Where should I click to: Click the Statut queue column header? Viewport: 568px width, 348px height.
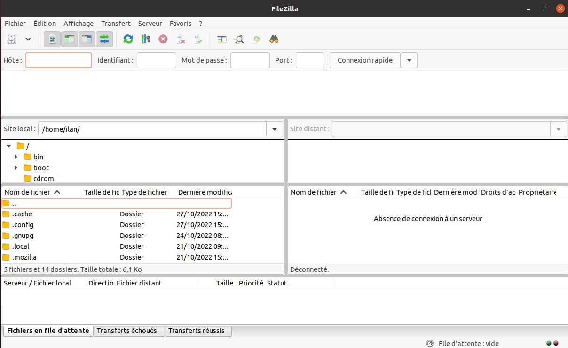[300, 283]
